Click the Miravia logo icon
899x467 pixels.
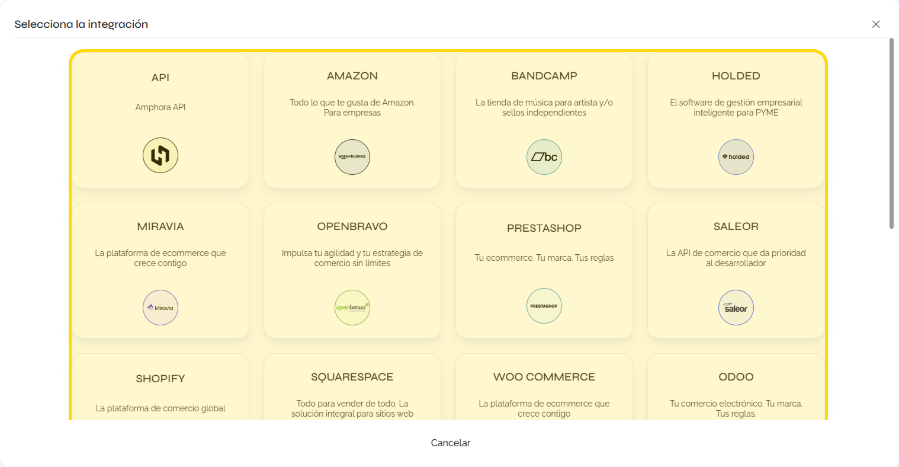(x=160, y=308)
